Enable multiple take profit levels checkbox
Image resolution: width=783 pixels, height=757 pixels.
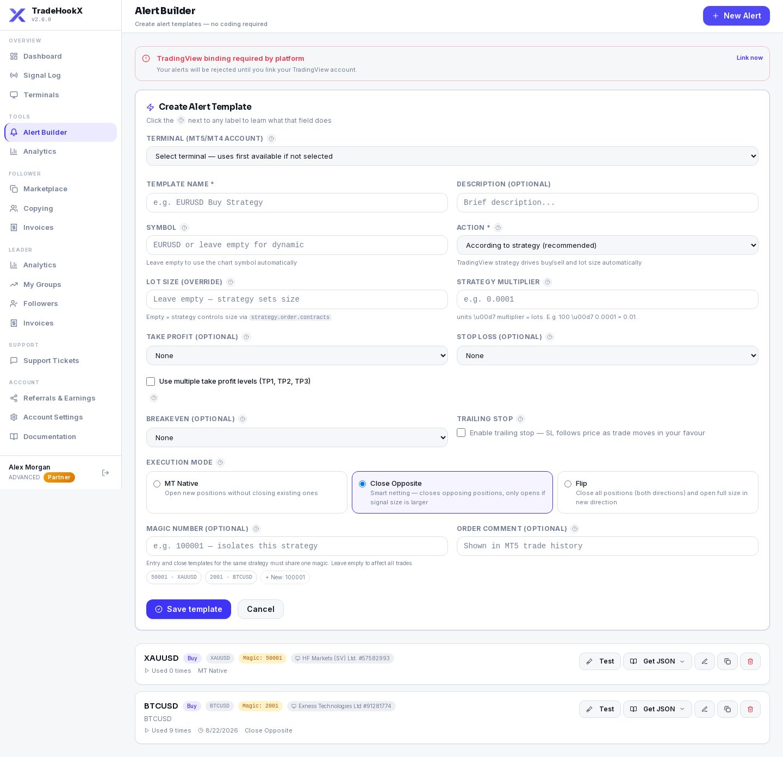pyautogui.click(x=151, y=381)
